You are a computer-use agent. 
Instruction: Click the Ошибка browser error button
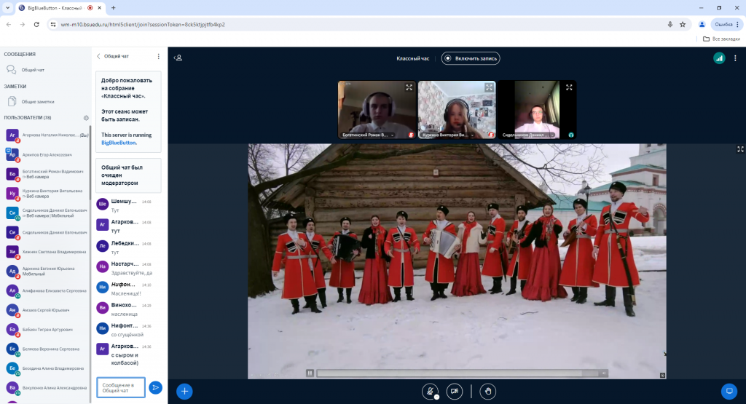pos(726,24)
